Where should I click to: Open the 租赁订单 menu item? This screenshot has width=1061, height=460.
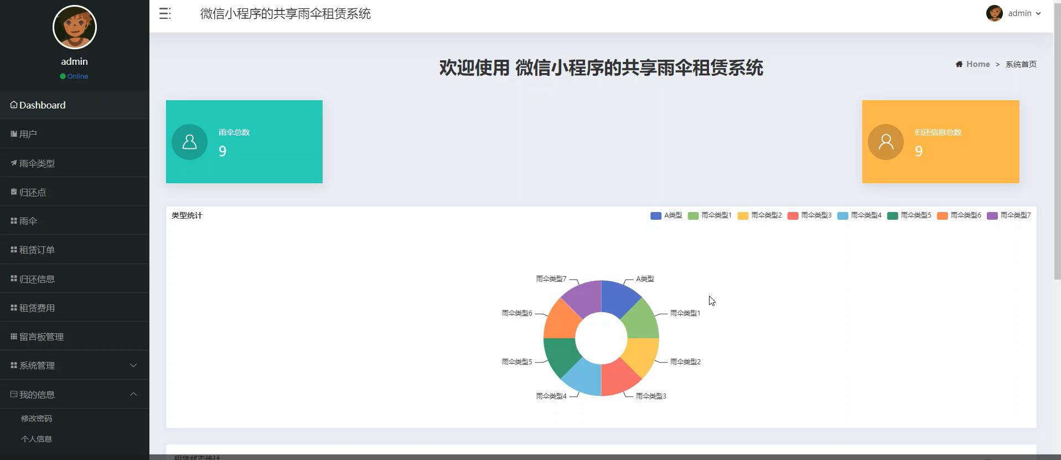[x=74, y=250]
